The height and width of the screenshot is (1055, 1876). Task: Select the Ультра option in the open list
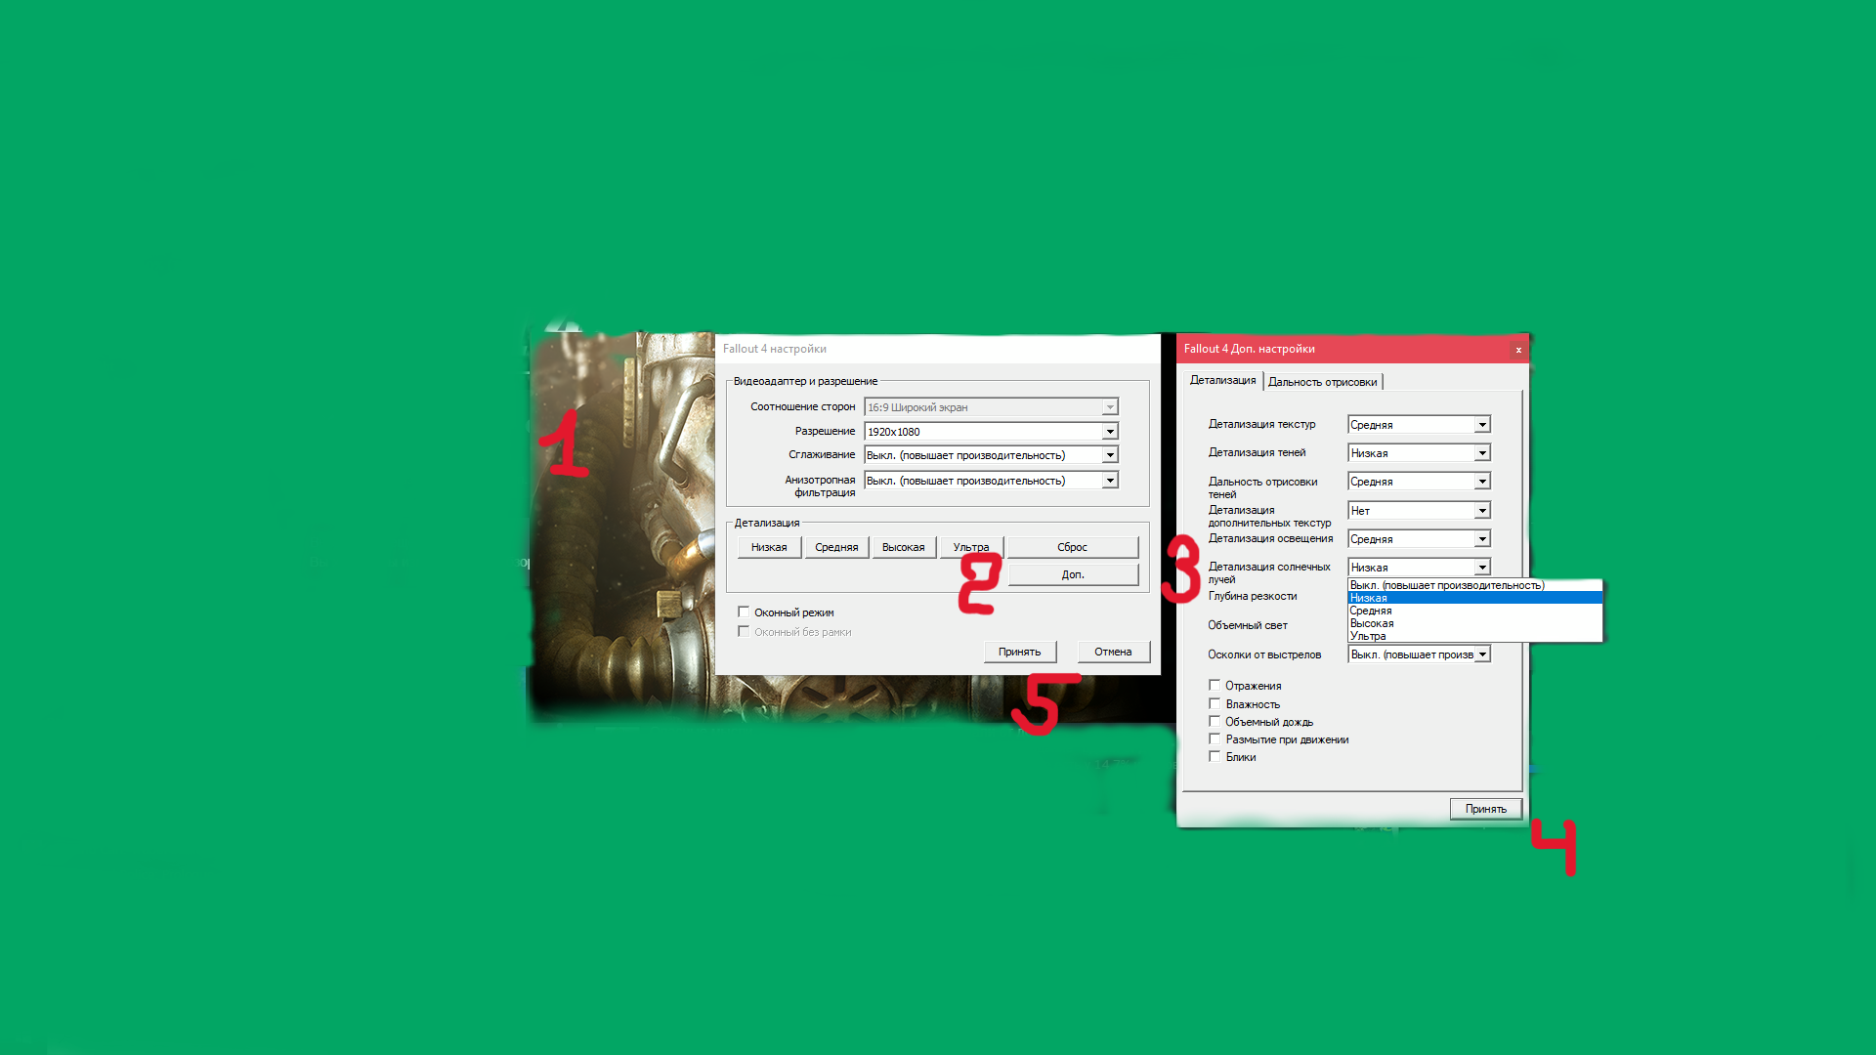click(x=1475, y=636)
